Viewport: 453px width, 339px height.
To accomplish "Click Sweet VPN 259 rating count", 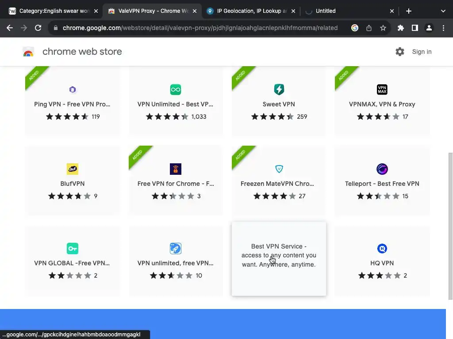I will point(302,117).
